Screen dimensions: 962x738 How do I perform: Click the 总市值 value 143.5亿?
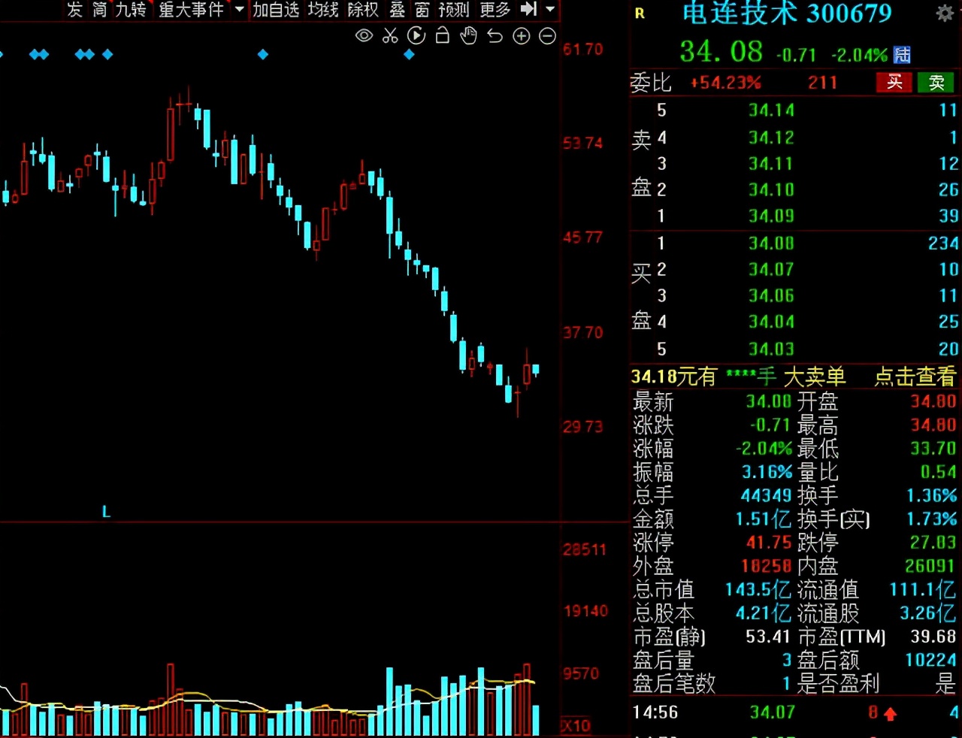tap(758, 590)
